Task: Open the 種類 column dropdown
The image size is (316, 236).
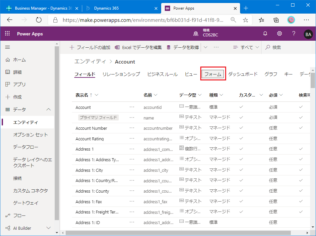Action: [x=221, y=95]
